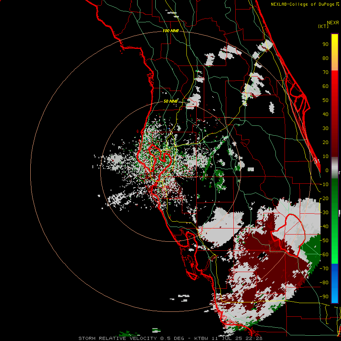
Task: Select the positive 20 scale value
Action: click(x=325, y=142)
